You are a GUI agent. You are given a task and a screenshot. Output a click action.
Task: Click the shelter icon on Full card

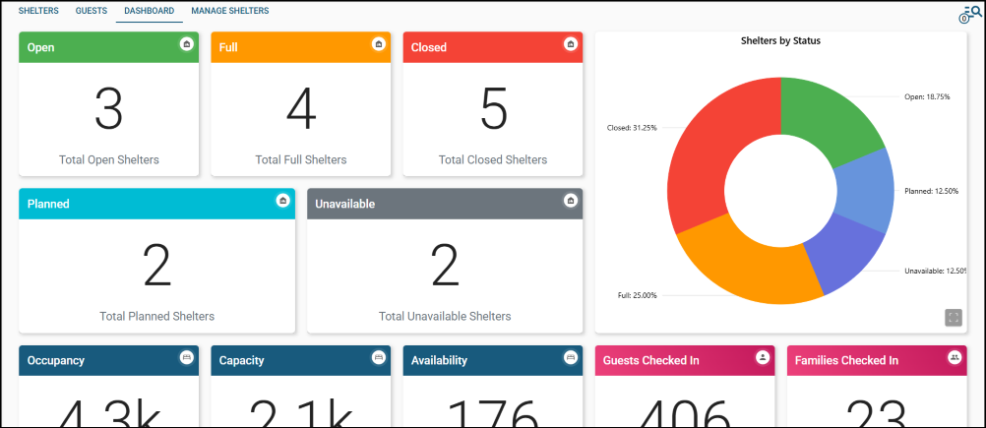click(378, 44)
